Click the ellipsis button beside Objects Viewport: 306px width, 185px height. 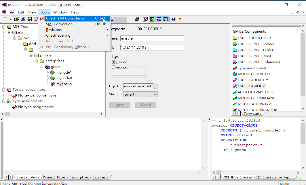click(x=155, y=86)
